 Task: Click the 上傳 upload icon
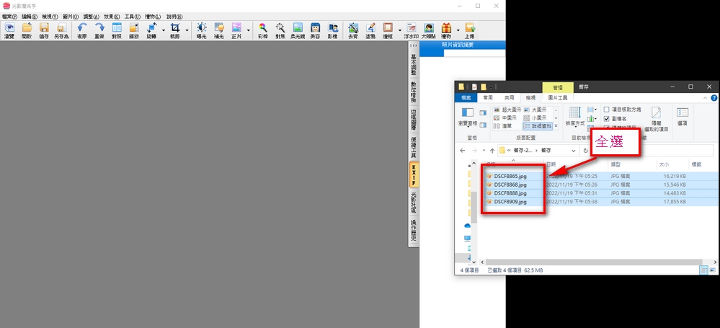[x=469, y=30]
